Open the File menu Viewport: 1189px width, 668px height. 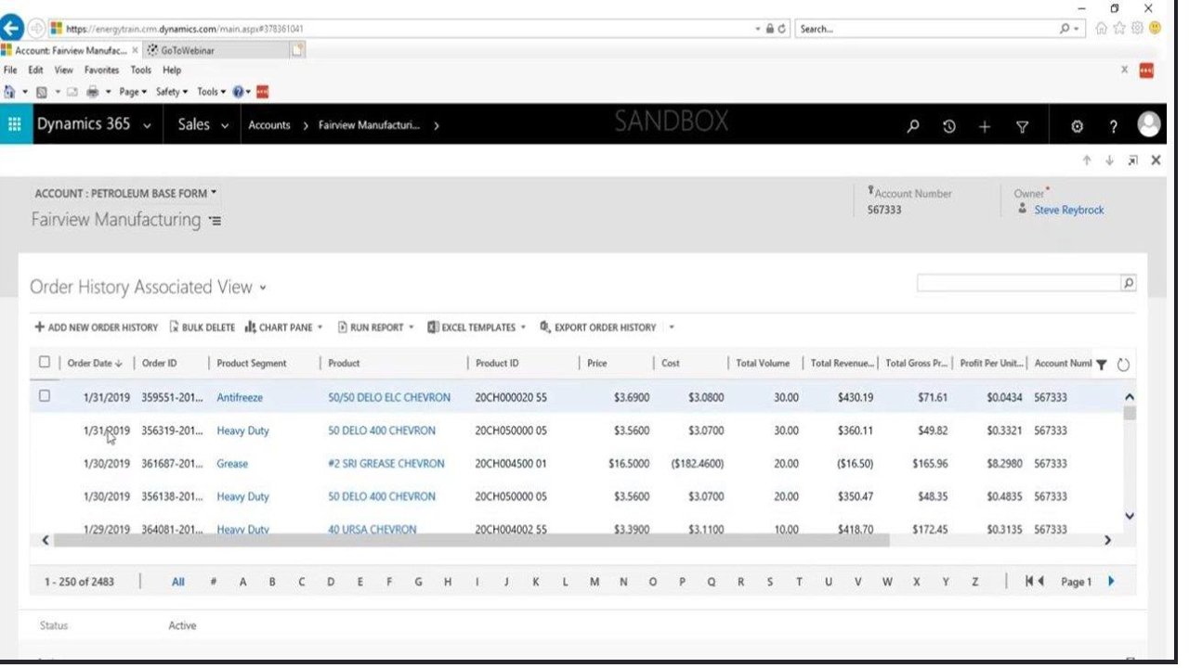[x=11, y=71]
